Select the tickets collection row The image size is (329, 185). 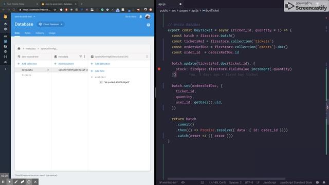point(33,75)
